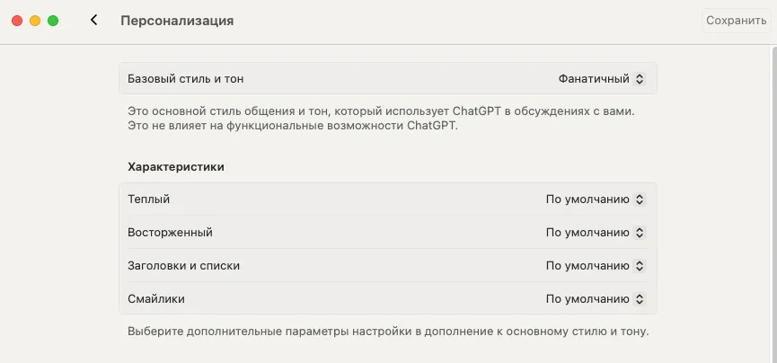Click the Восторженный row label
Viewport: 777px width, 363px height.
pyautogui.click(x=170, y=233)
